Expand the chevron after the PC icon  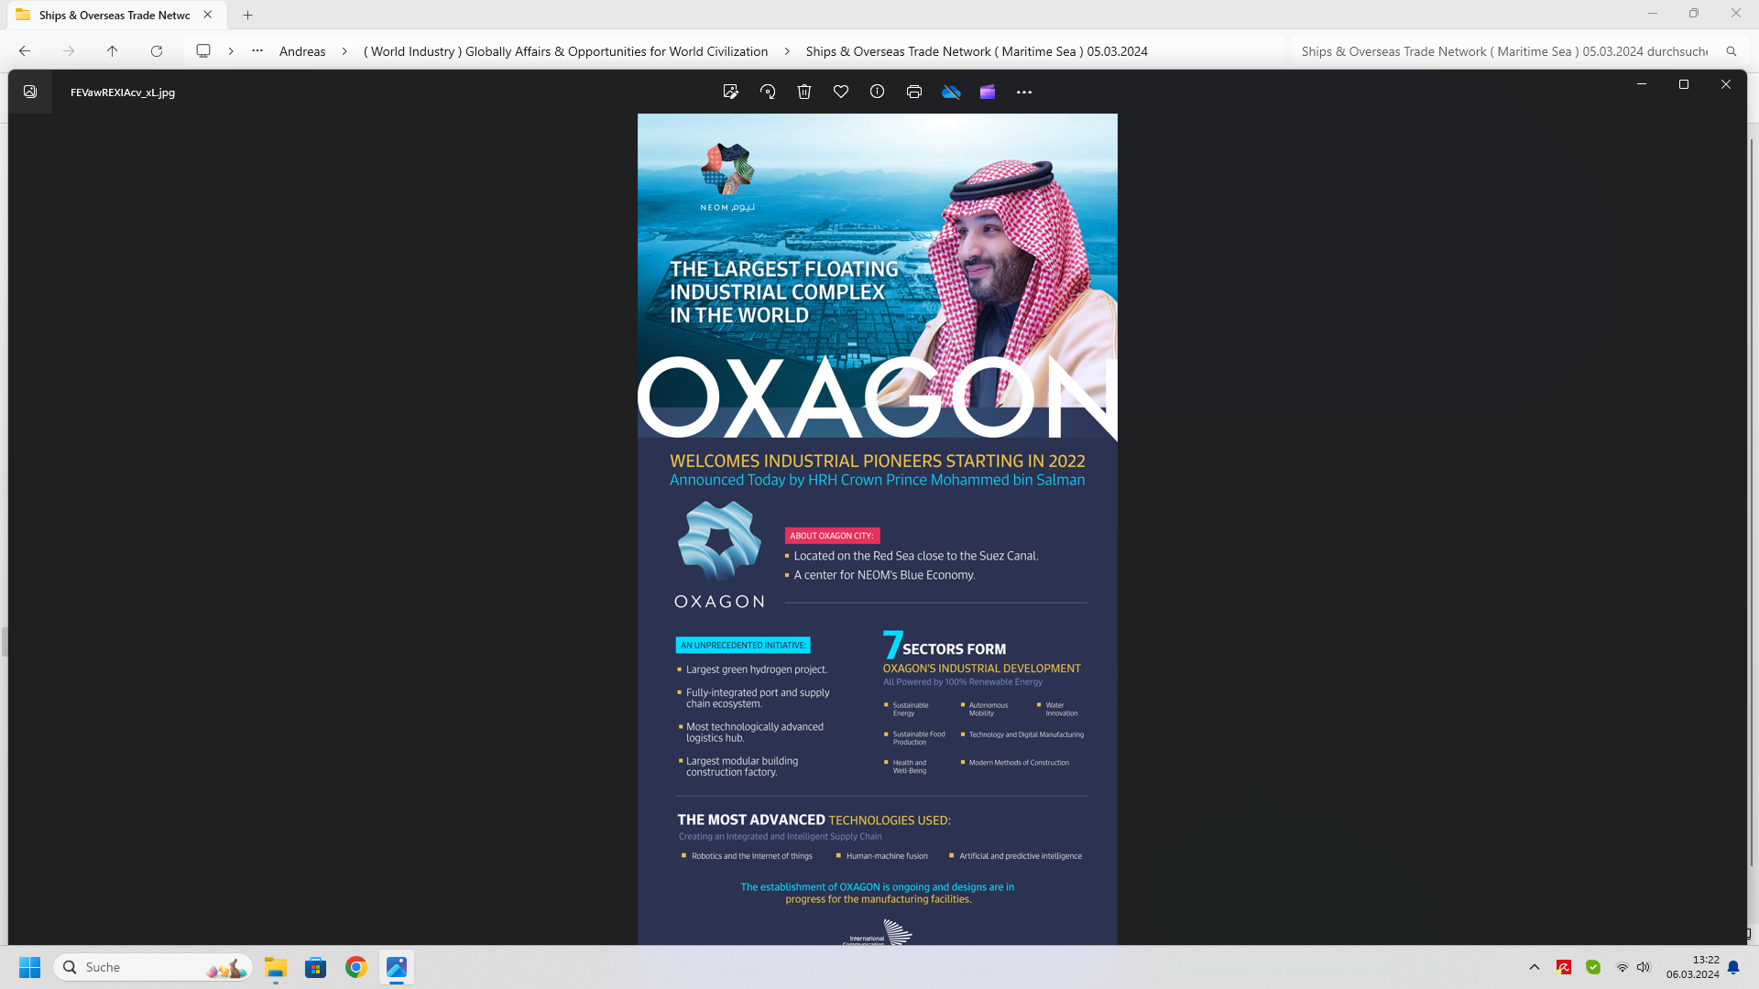point(231,51)
